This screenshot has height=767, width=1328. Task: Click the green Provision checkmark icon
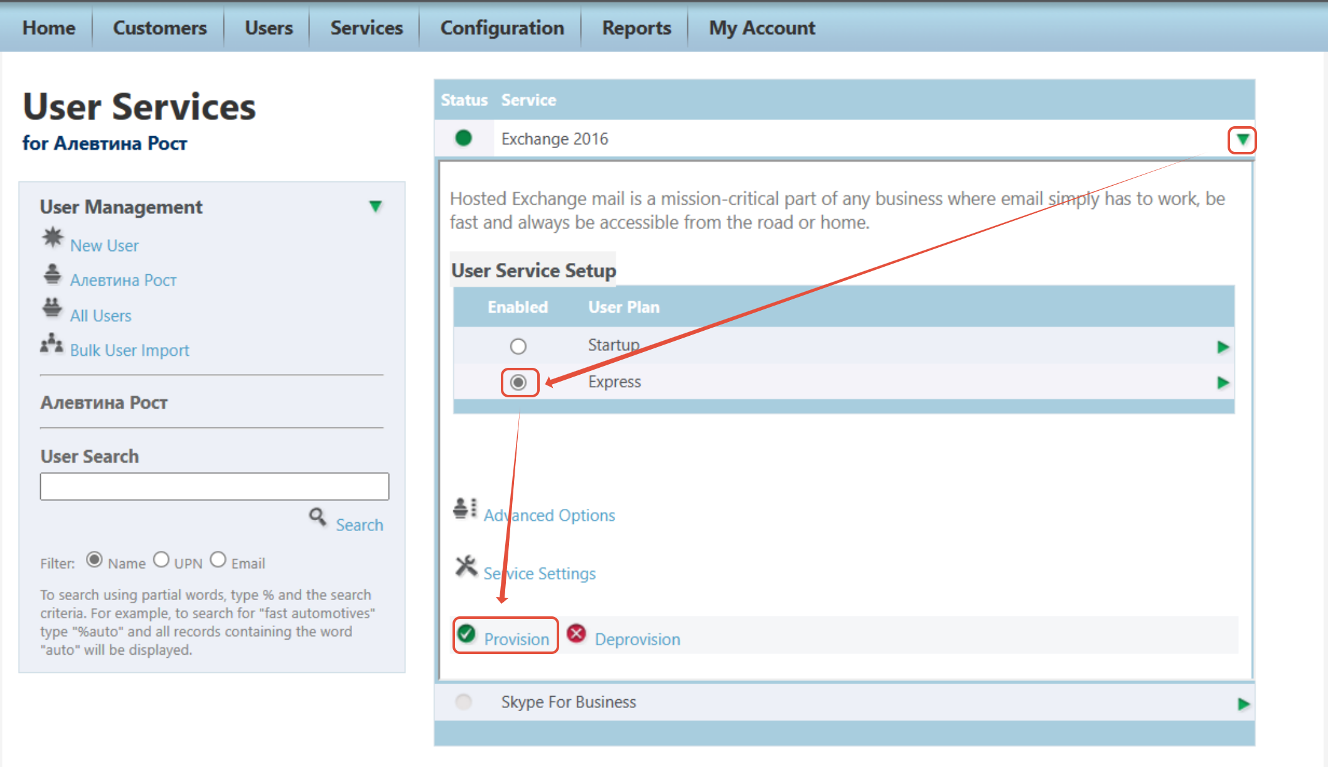point(466,634)
